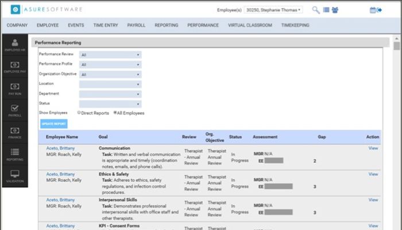Open the Payroll menu in the top bar
Image resolution: width=402 pixels, height=230 pixels.
click(x=136, y=25)
